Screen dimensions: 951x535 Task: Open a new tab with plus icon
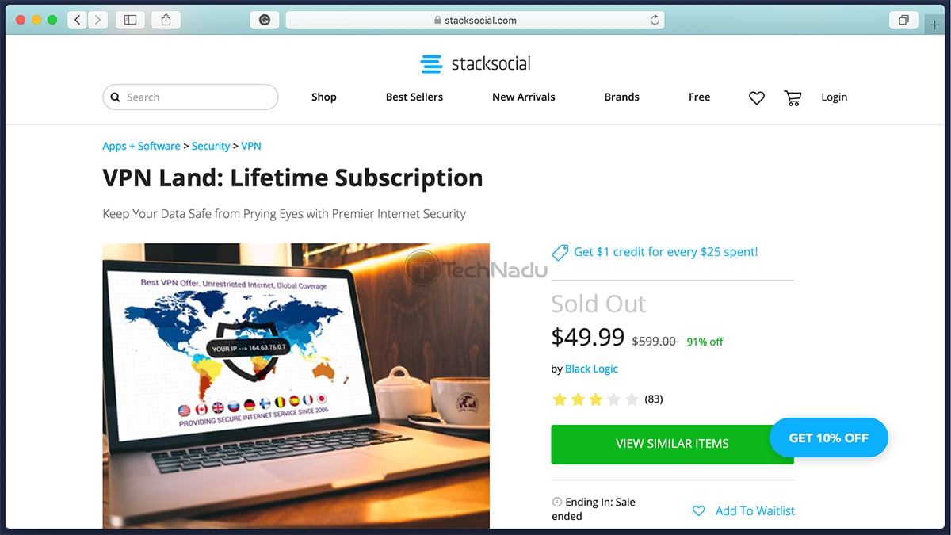pos(936,25)
